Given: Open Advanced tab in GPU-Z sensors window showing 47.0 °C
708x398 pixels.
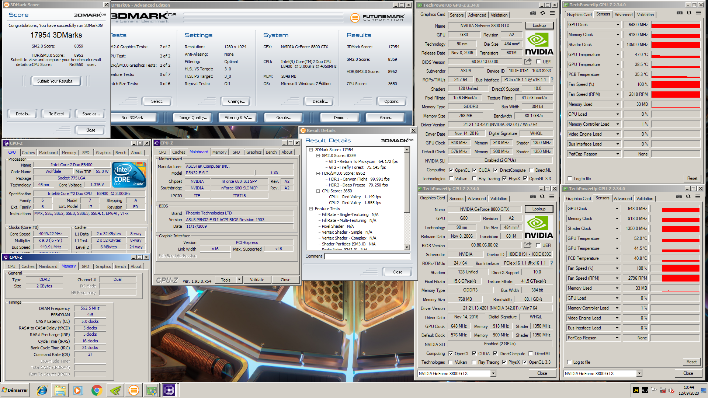Looking at the screenshot, I should click(624, 15).
